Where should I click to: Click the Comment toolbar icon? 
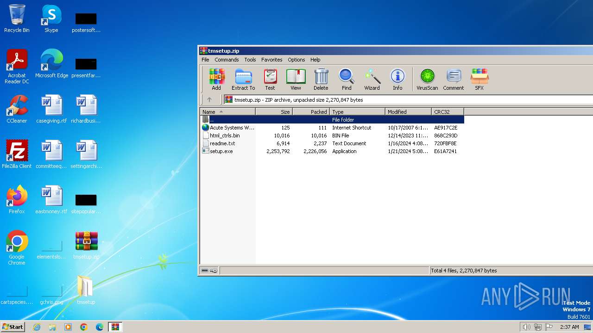(454, 80)
